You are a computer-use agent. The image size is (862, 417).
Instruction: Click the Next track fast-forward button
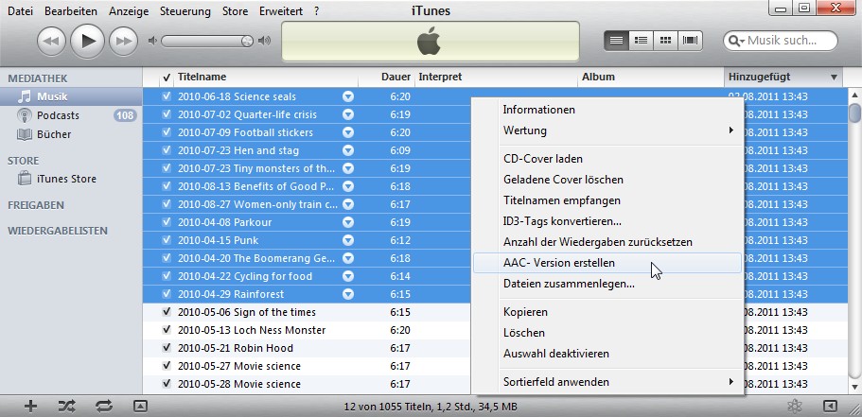pyautogui.click(x=123, y=42)
